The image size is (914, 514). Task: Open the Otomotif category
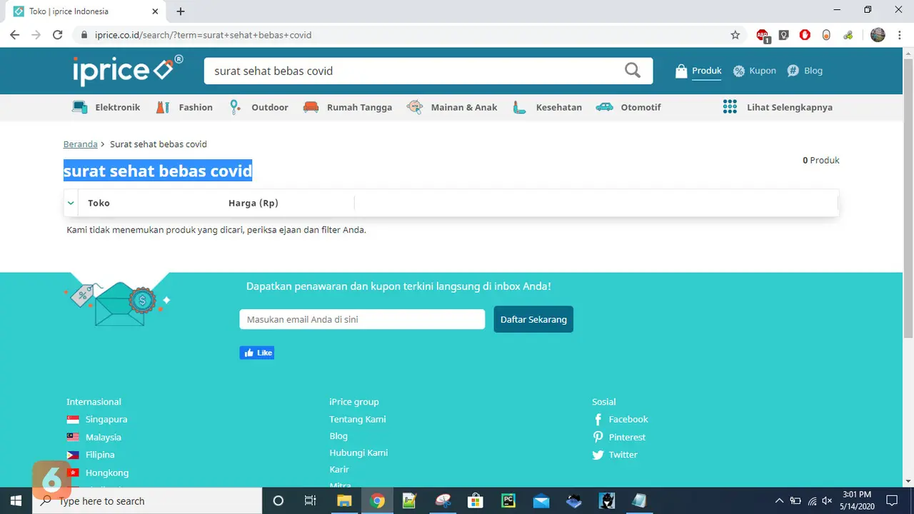628,107
